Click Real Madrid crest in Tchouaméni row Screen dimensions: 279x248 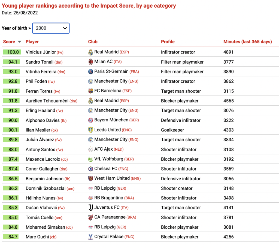coord(90,101)
